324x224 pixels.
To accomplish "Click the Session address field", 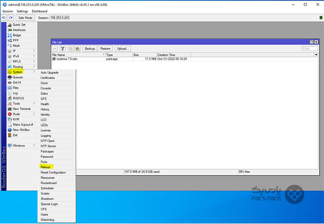I will tap(60, 18).
